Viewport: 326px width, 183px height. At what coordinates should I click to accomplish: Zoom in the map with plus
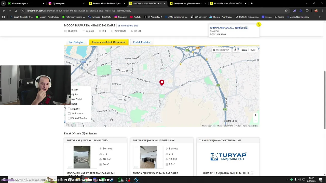pos(256,115)
